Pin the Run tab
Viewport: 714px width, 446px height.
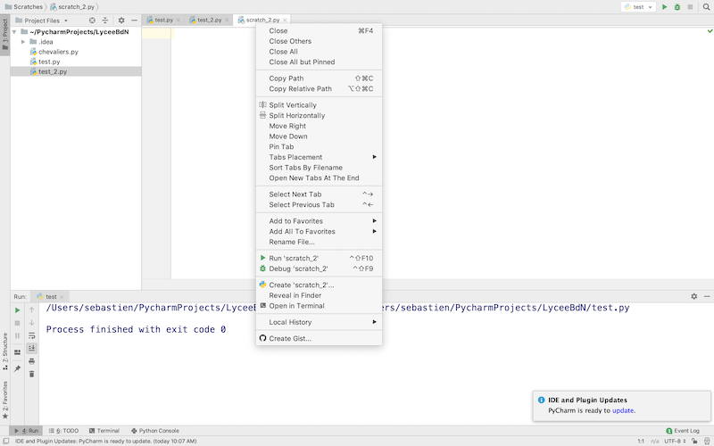17,368
